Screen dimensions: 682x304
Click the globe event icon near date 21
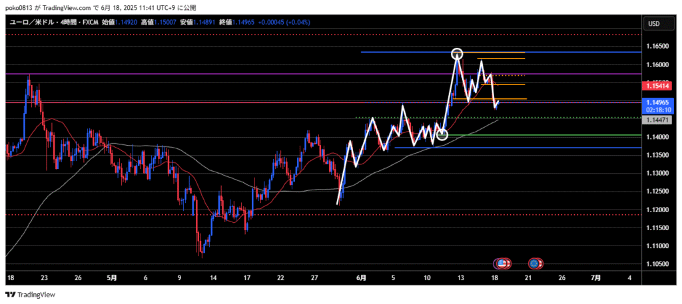click(x=535, y=263)
